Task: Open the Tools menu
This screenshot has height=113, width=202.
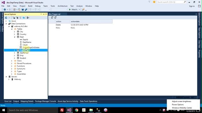Action: click(x=53, y=6)
